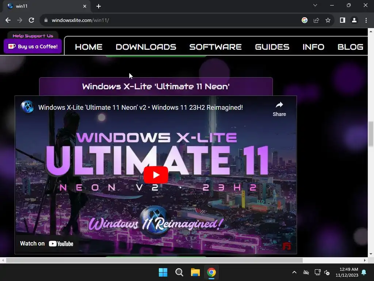Open the network tray icon
Viewport: 374px width, 281px height.
pos(317,272)
